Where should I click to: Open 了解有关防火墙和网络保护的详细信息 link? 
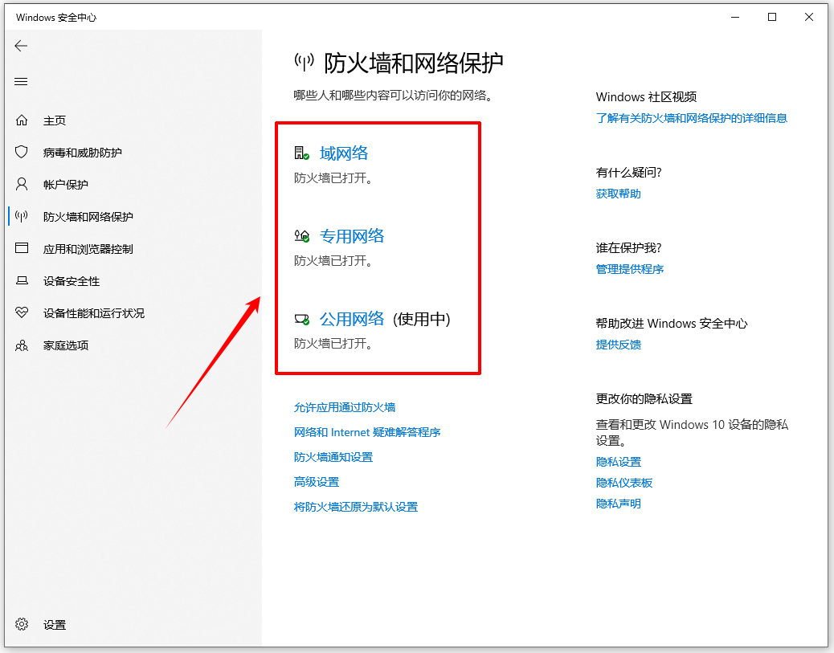click(x=692, y=118)
